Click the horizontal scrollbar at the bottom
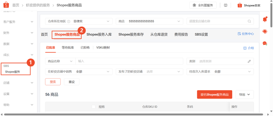 [x=134, y=114]
